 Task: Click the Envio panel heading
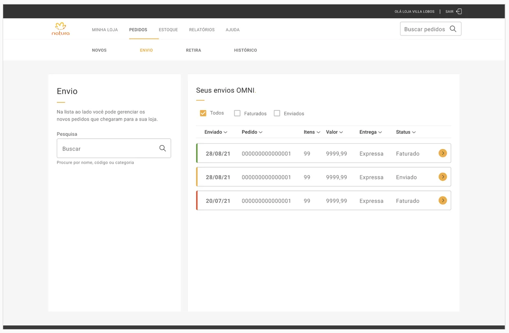[x=67, y=91]
